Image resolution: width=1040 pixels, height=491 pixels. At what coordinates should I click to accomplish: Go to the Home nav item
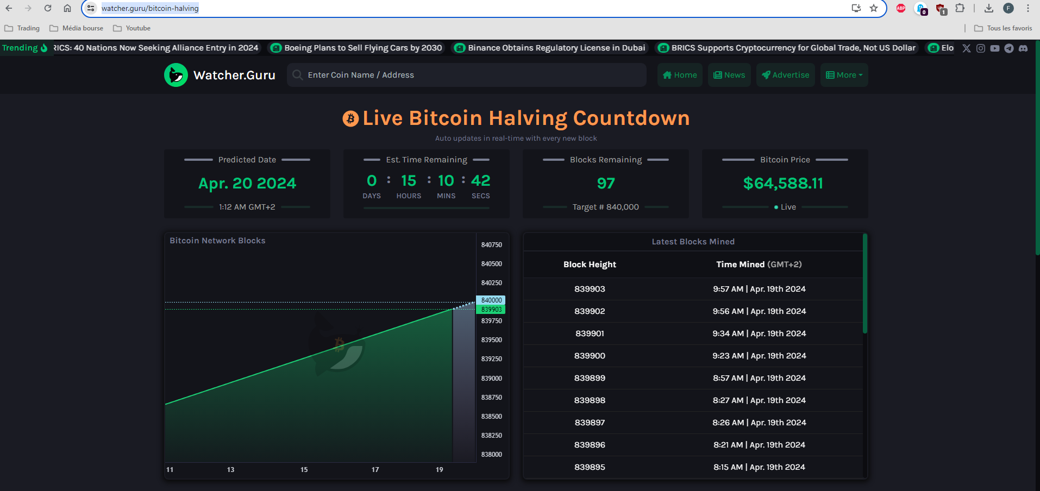(680, 75)
